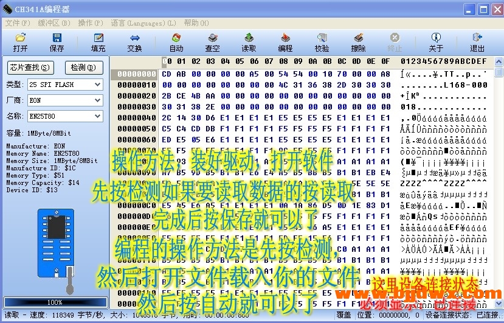
Task: Expand the 类型 dropdown showing 25 SPI FLASH
Action: coord(97,85)
